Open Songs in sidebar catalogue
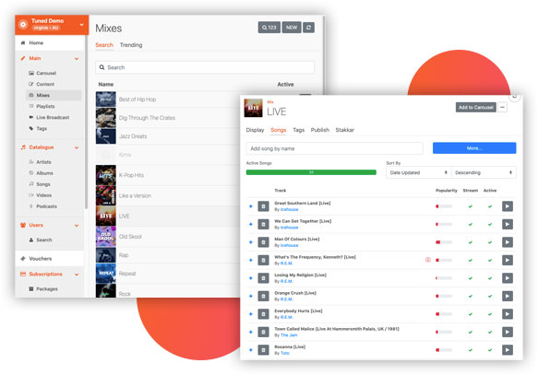Image resolution: width=538 pixels, height=375 pixels. pyautogui.click(x=42, y=184)
